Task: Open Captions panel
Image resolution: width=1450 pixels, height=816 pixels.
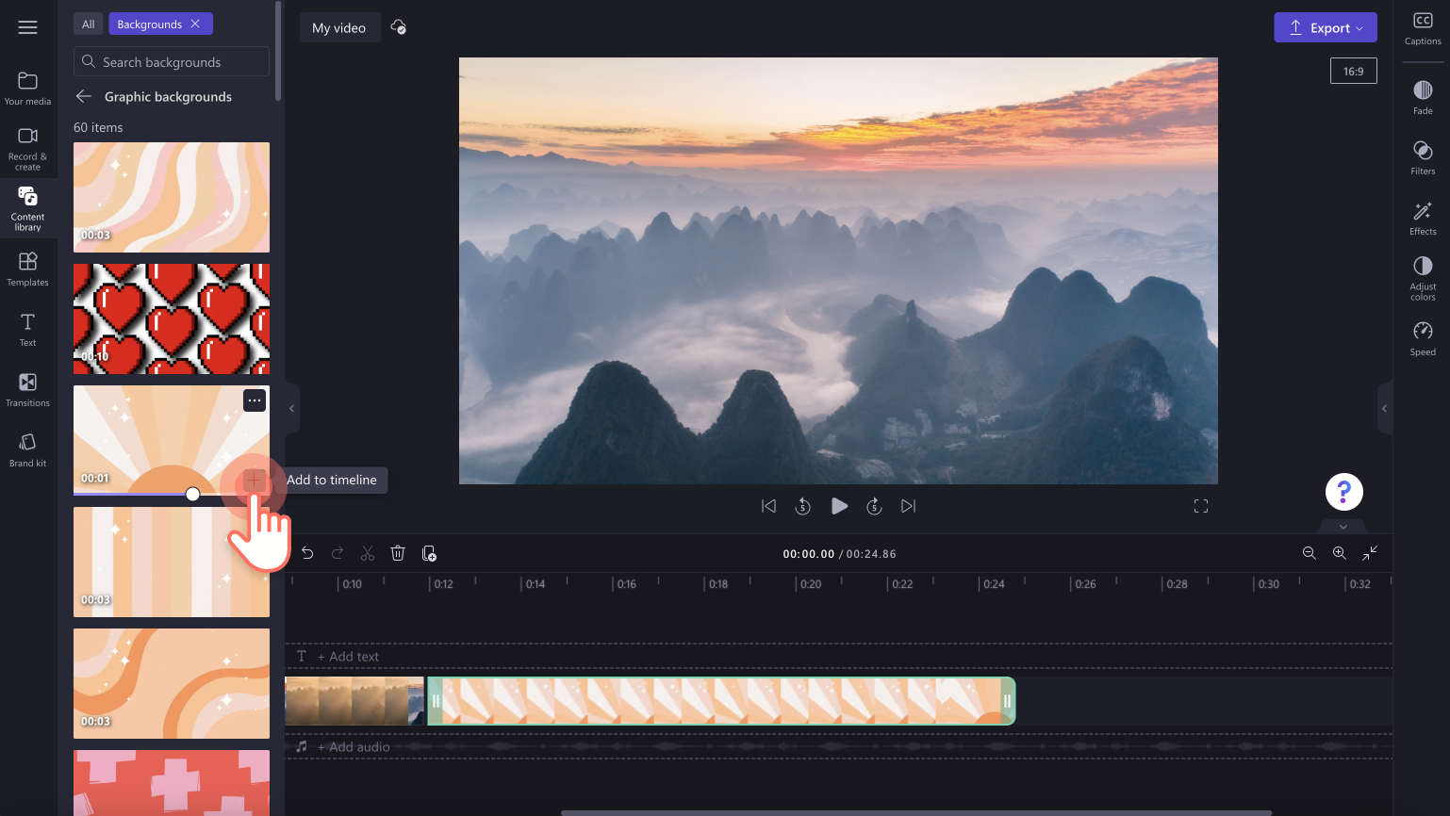Action: click(x=1423, y=28)
